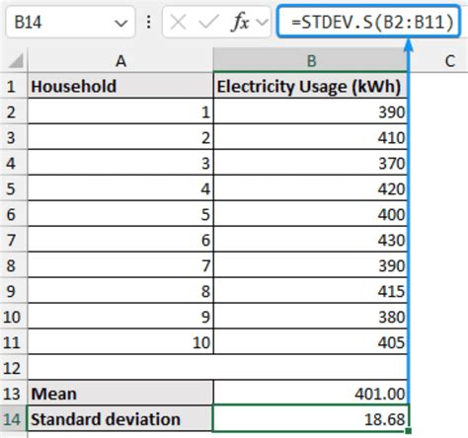468x438 pixels.
Task: Select the Household header cell
Action: pos(120,86)
